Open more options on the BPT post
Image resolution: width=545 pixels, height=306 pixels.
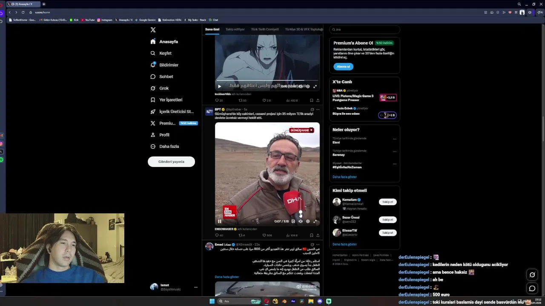318,110
